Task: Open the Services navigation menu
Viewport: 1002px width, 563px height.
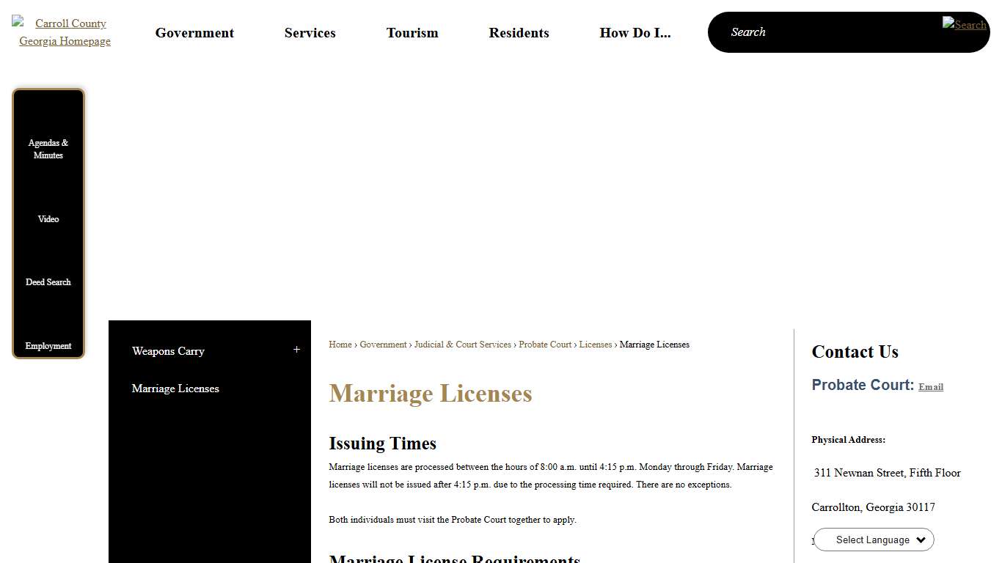Action: coord(310,32)
